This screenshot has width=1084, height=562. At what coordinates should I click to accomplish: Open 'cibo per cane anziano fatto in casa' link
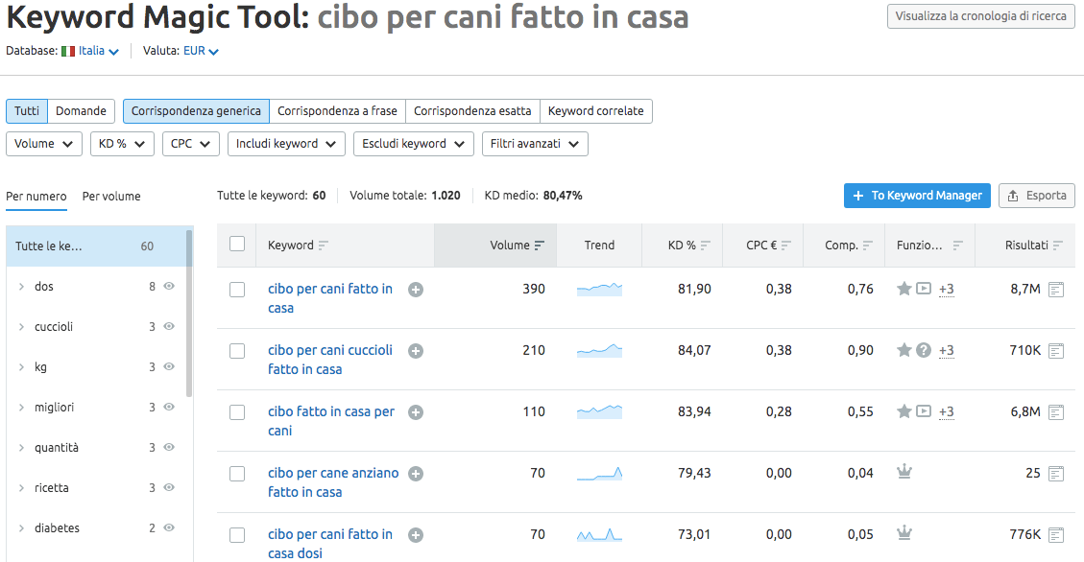point(333,482)
